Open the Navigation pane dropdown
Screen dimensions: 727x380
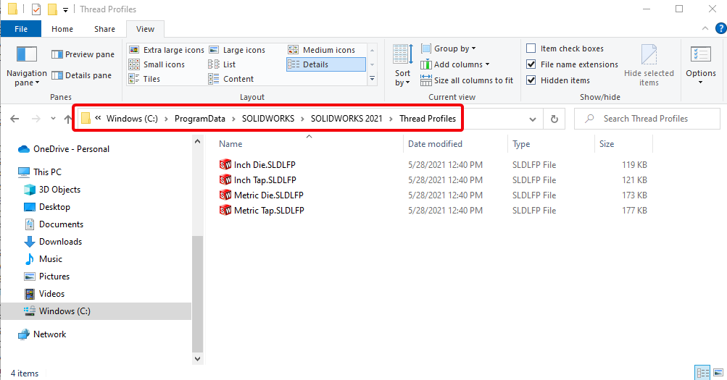[26, 66]
